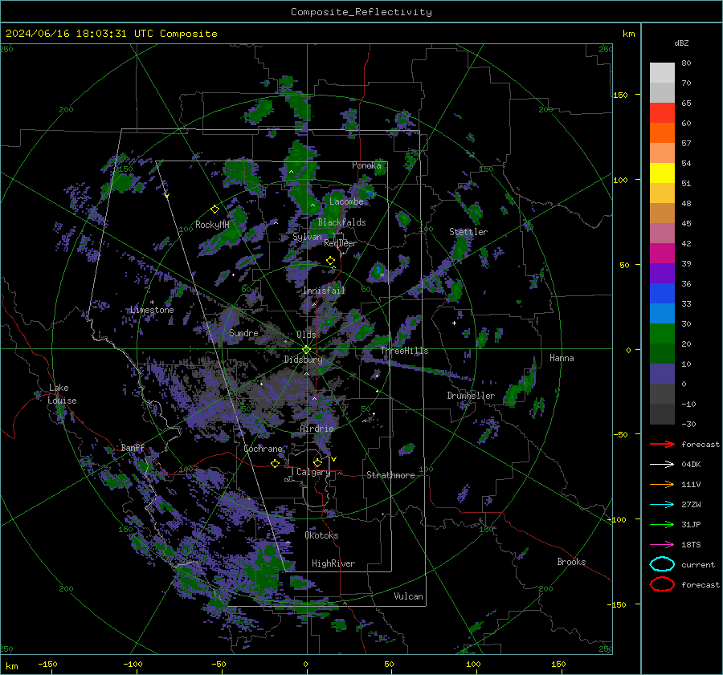
Task: Click the yellow diamond marker above Calgary
Action: (317, 462)
